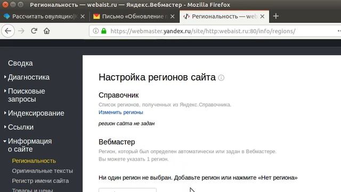The image size is (341, 192).
Task: Open the Firefox home page icon
Action: tap(46, 31)
